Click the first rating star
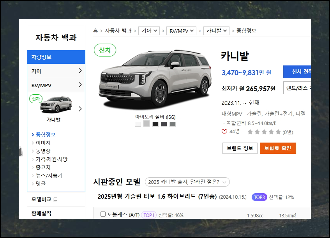330x238 pixels. [250, 132]
